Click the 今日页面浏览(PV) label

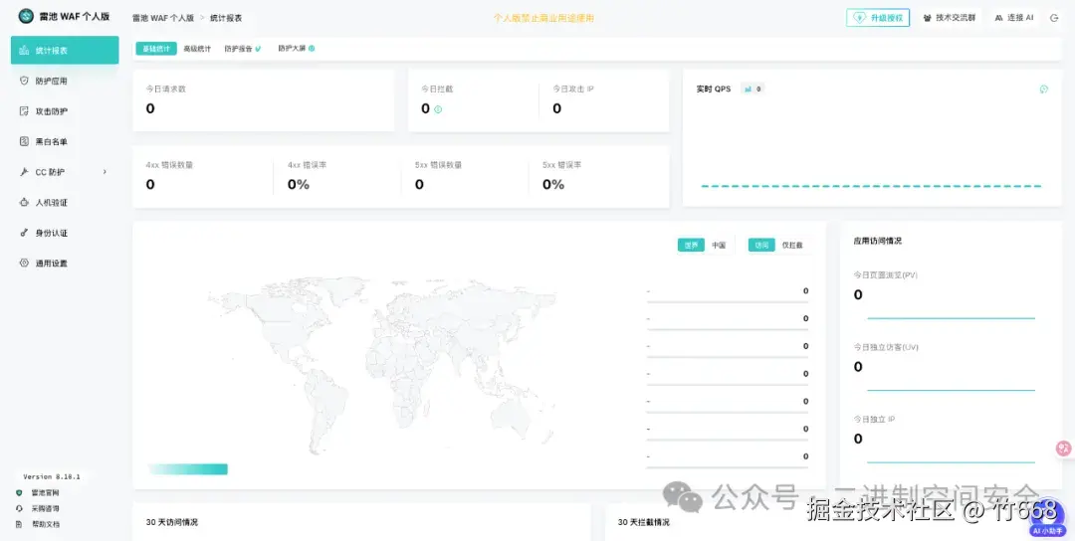click(x=885, y=274)
